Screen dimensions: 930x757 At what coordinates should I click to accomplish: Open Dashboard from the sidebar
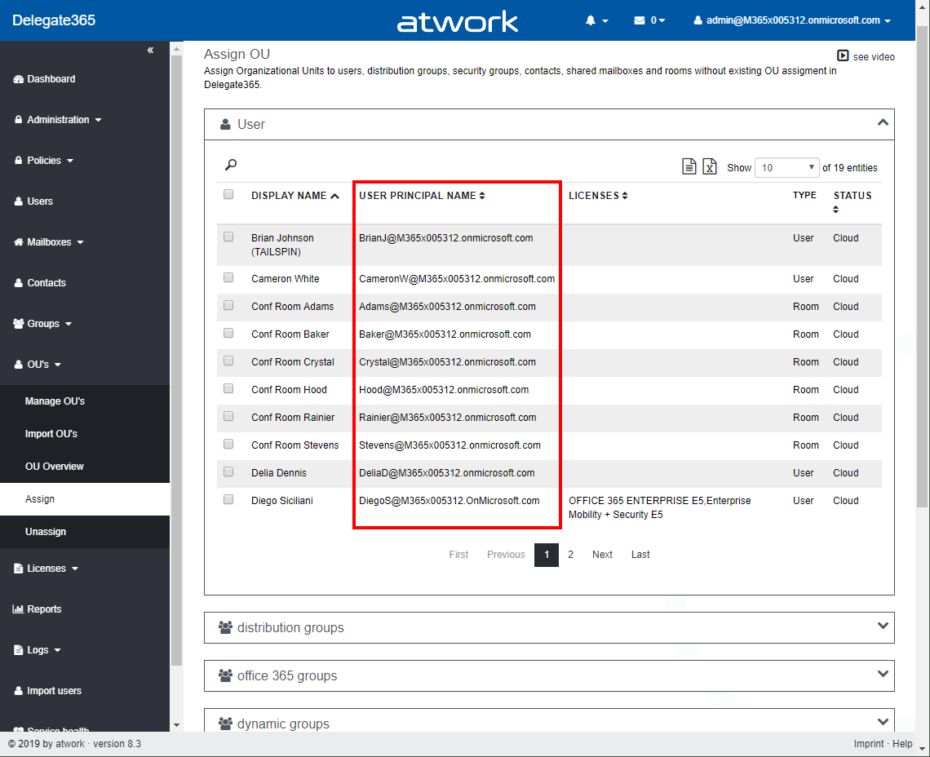pyautogui.click(x=51, y=79)
